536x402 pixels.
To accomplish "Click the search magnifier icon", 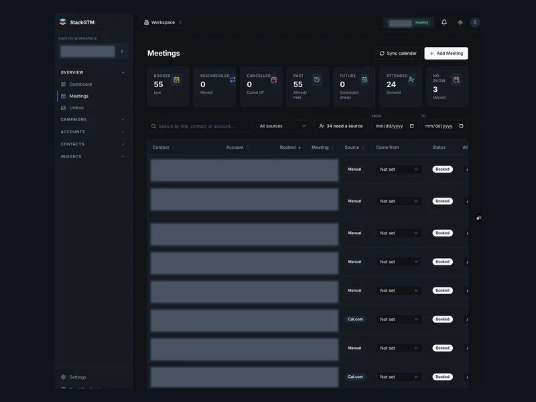I will click(154, 126).
